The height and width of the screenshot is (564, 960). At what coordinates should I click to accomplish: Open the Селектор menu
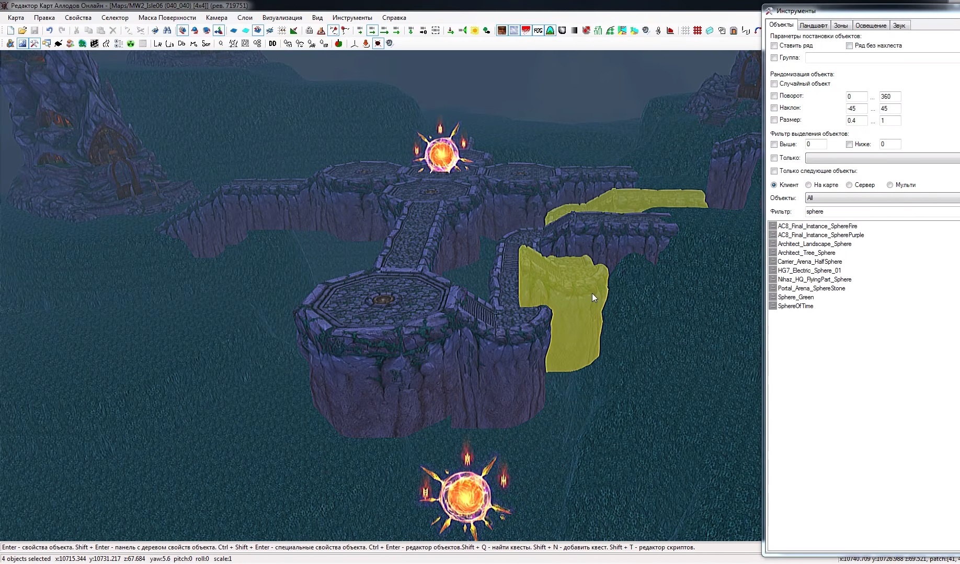pyautogui.click(x=115, y=18)
